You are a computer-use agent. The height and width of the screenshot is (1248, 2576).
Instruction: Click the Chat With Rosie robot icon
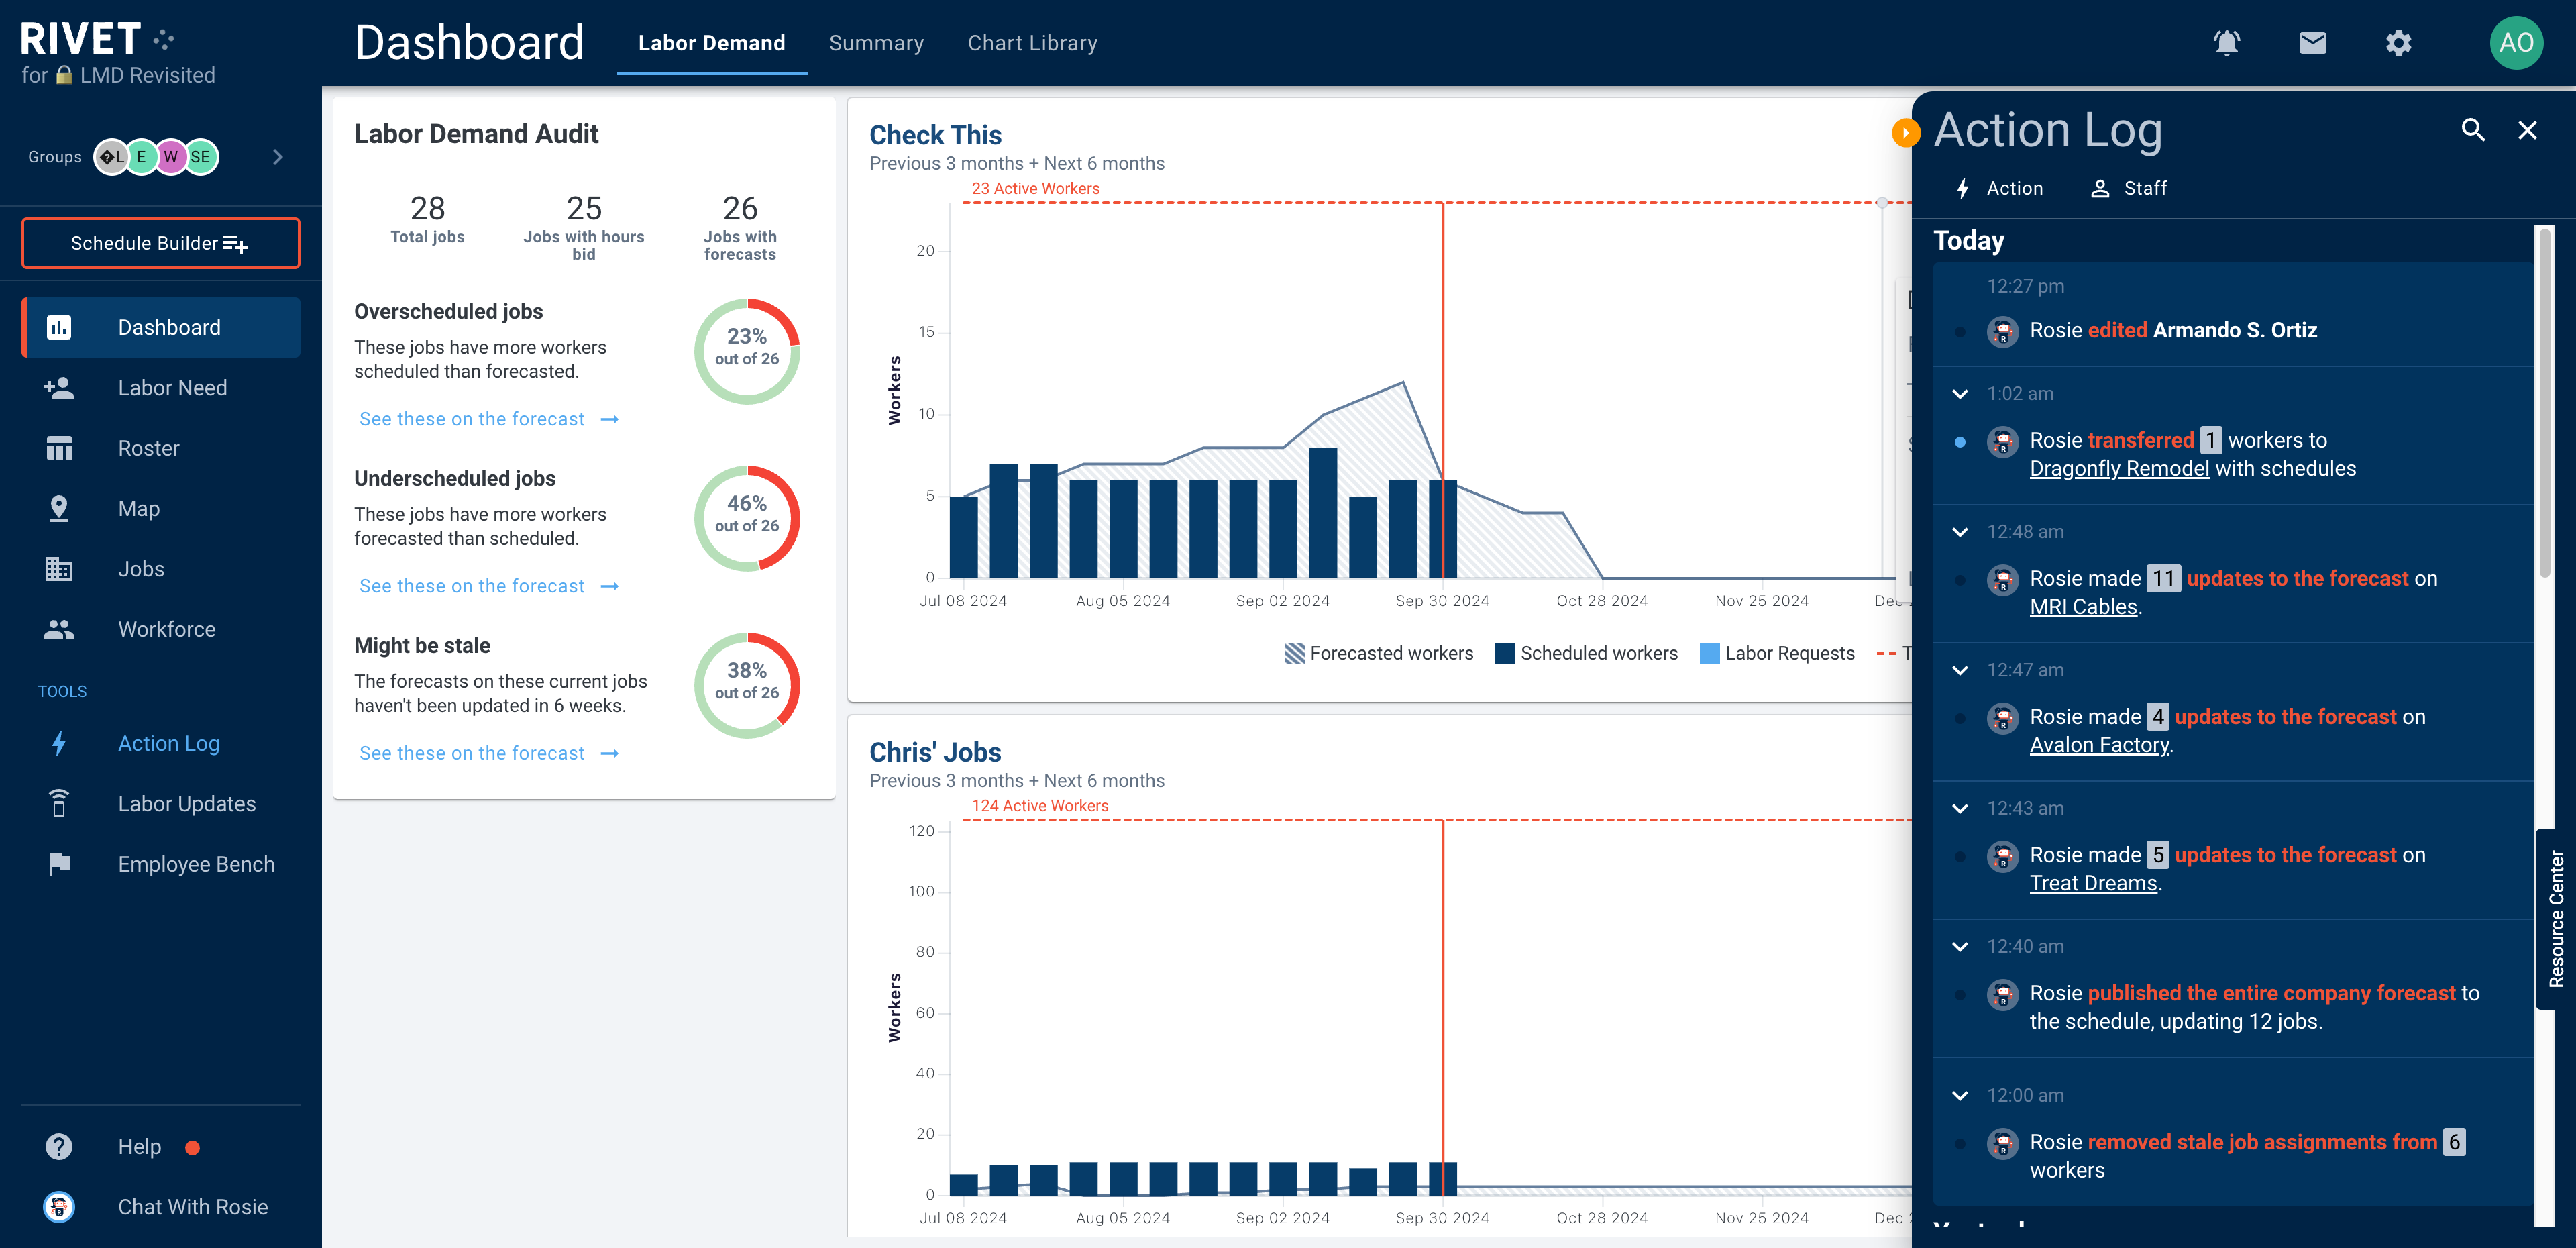59,1207
